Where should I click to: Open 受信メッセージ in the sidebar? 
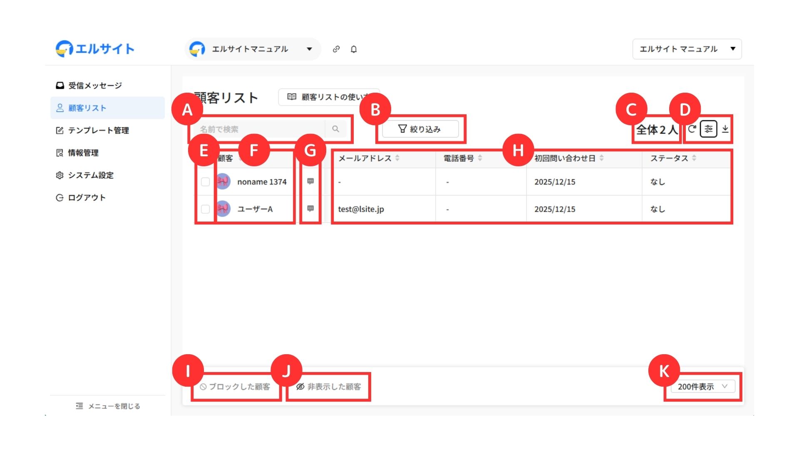click(95, 86)
